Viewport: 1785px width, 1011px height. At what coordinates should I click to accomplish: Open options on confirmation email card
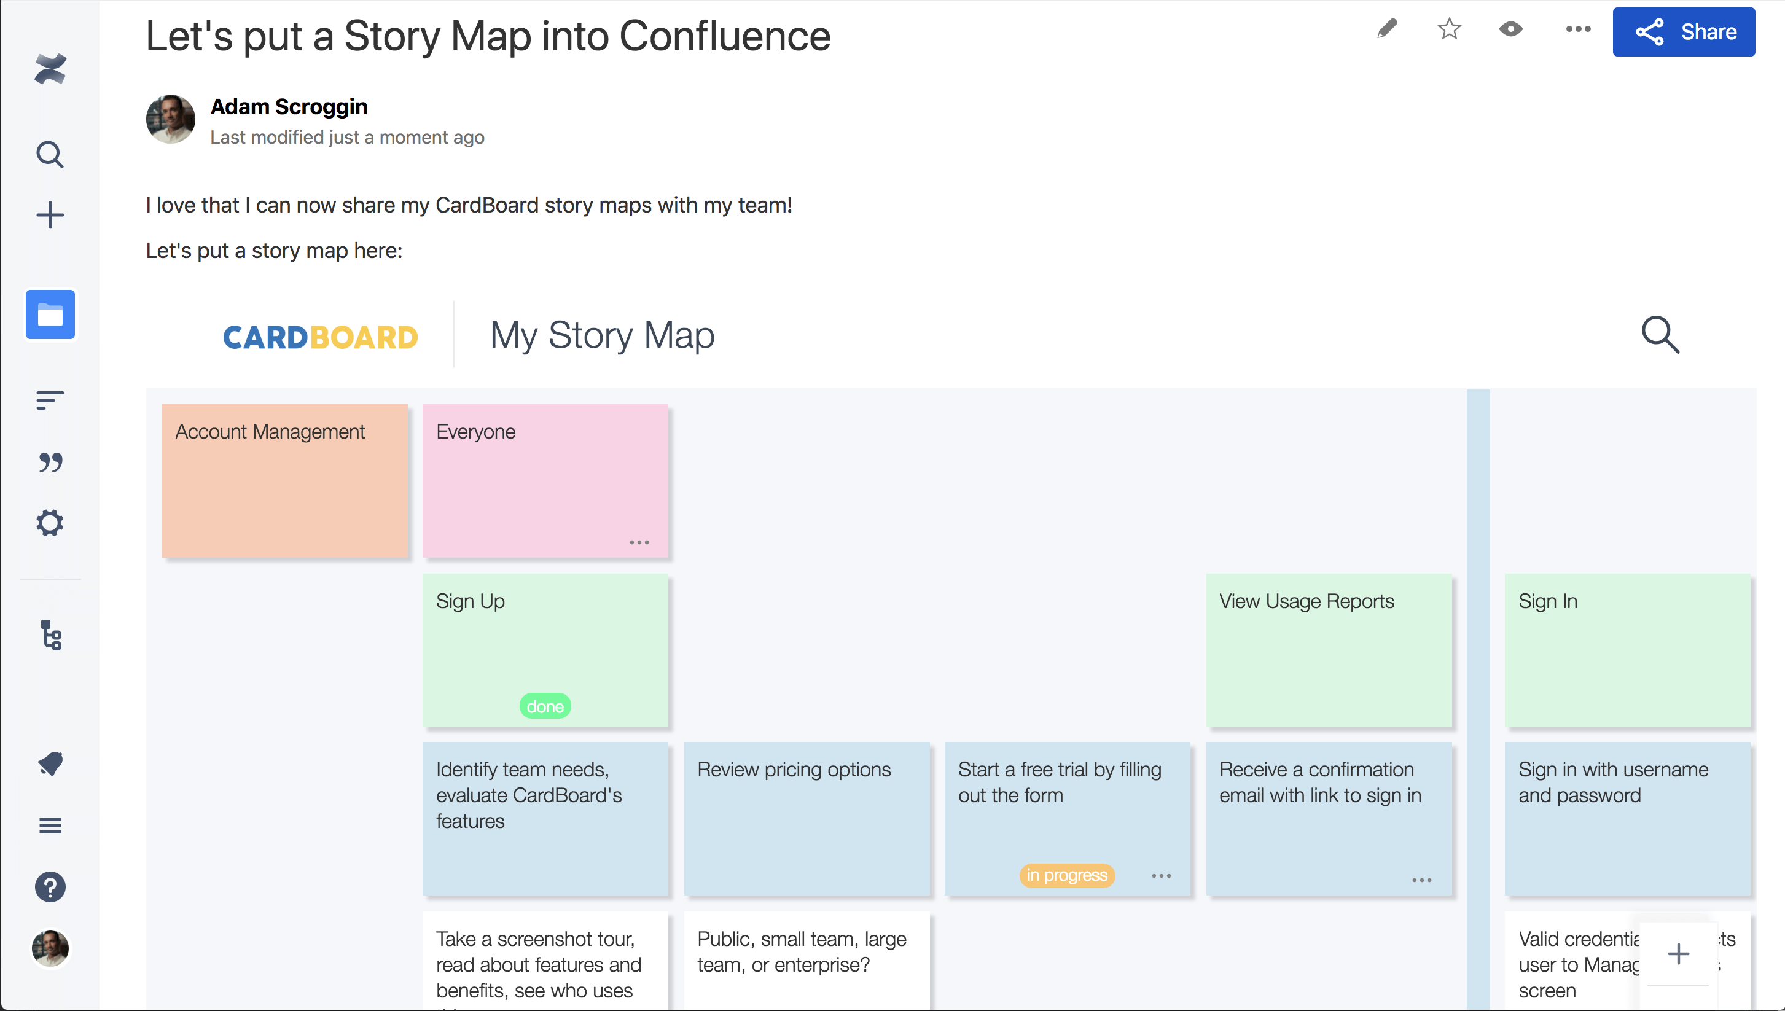tap(1421, 880)
